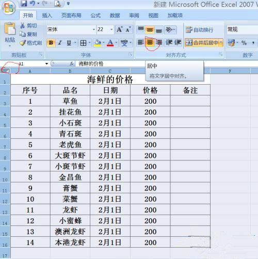This screenshot has width=258, height=259.
Task: Switch to the 插入 ribbon tab
Action: (47, 15)
